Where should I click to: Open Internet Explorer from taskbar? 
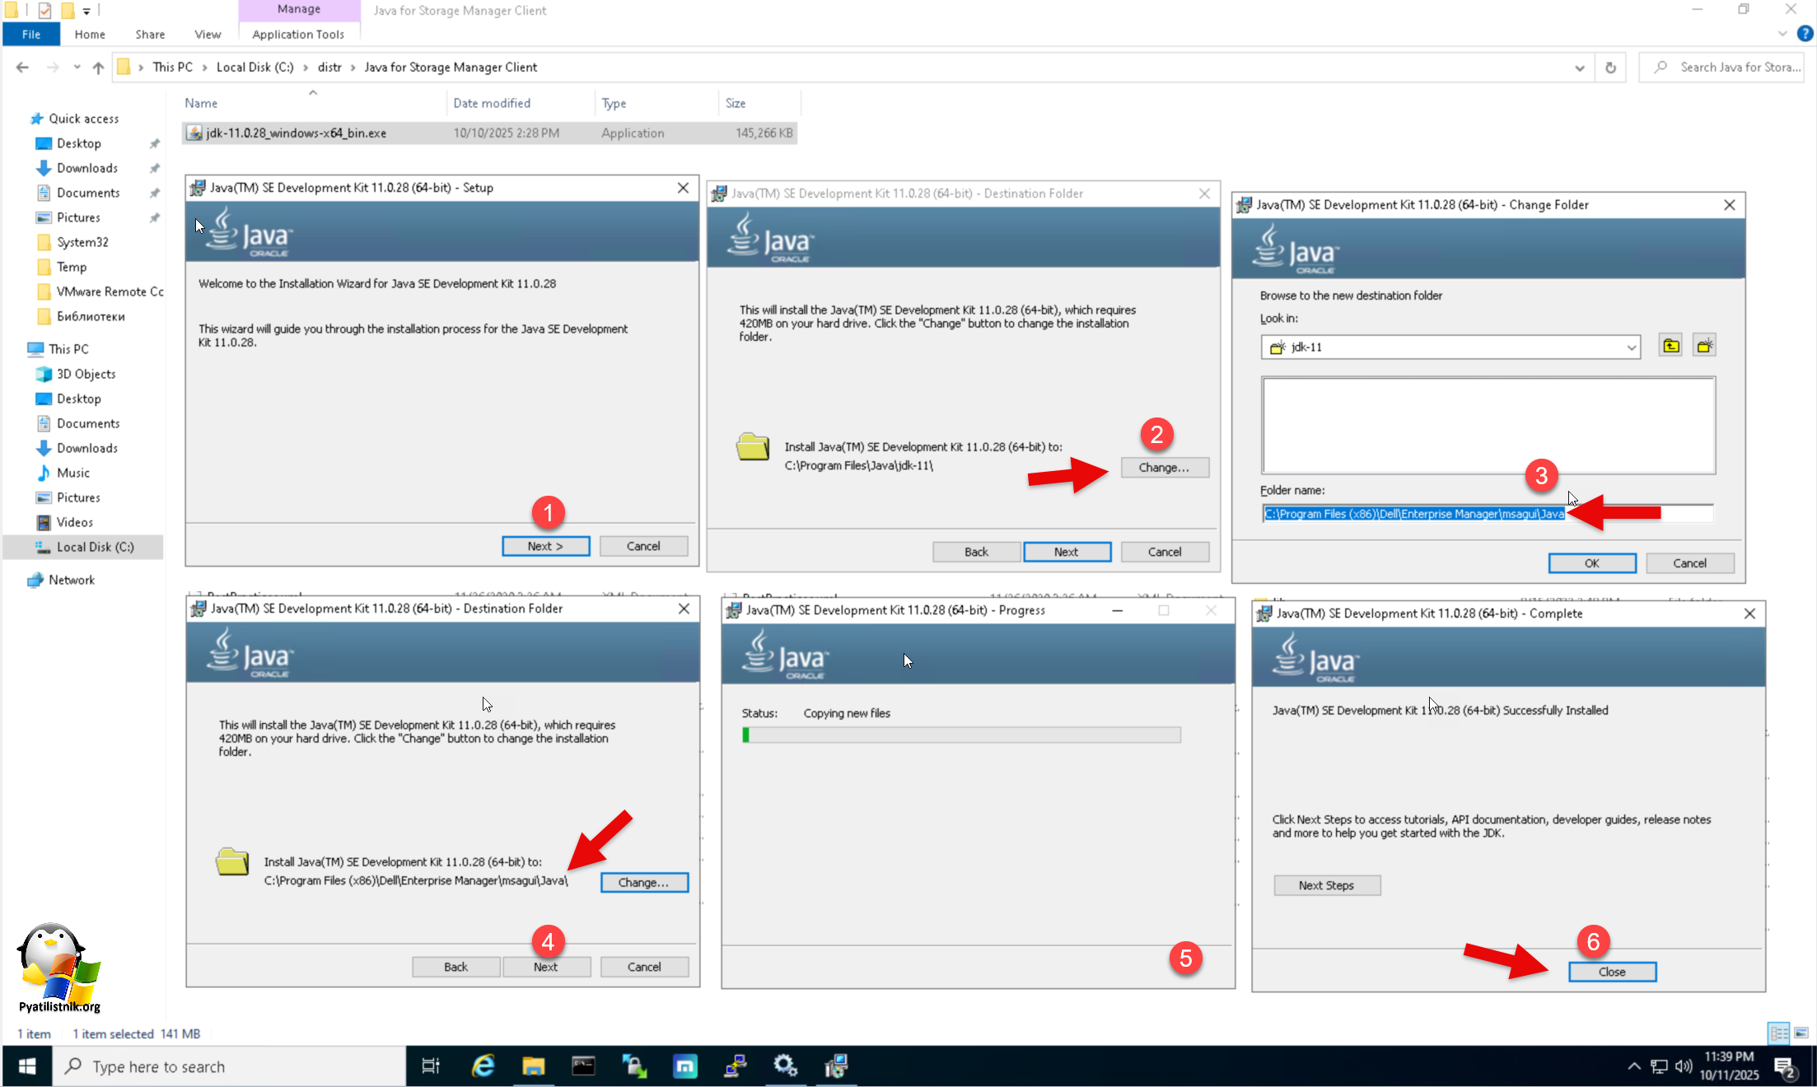(x=483, y=1066)
